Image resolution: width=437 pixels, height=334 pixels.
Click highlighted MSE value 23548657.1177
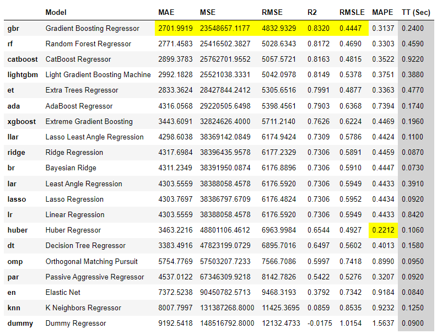pos(225,29)
